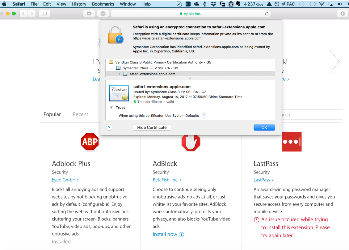Click the Safari forward navigation arrow

pos(32,14)
